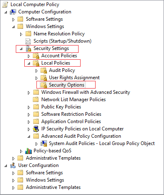Select the Policy-based QoS label

[x=53, y=151]
